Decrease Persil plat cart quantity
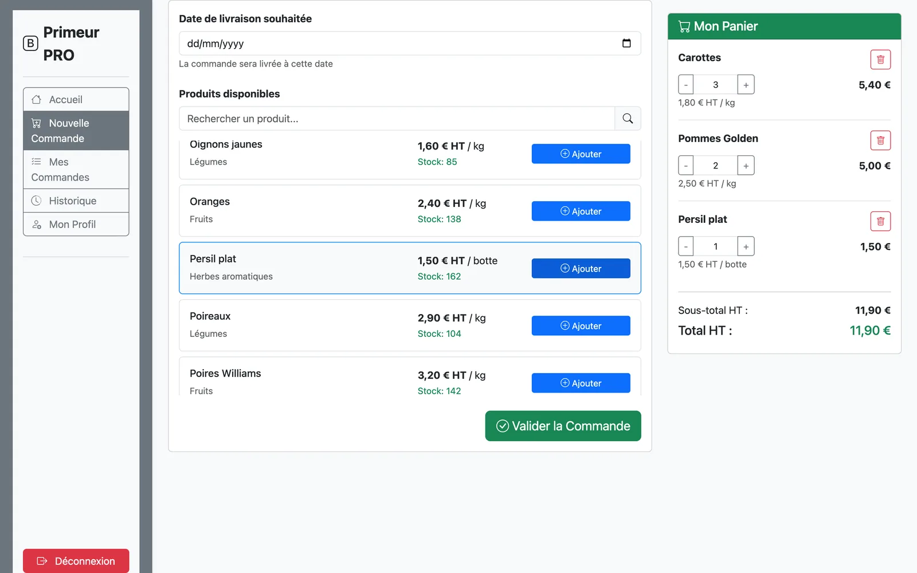 coord(686,246)
